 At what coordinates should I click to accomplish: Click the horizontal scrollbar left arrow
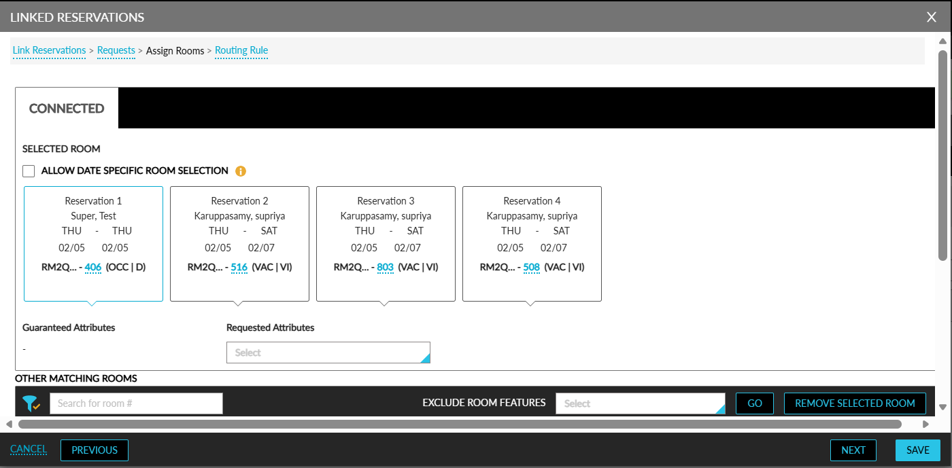coord(9,425)
